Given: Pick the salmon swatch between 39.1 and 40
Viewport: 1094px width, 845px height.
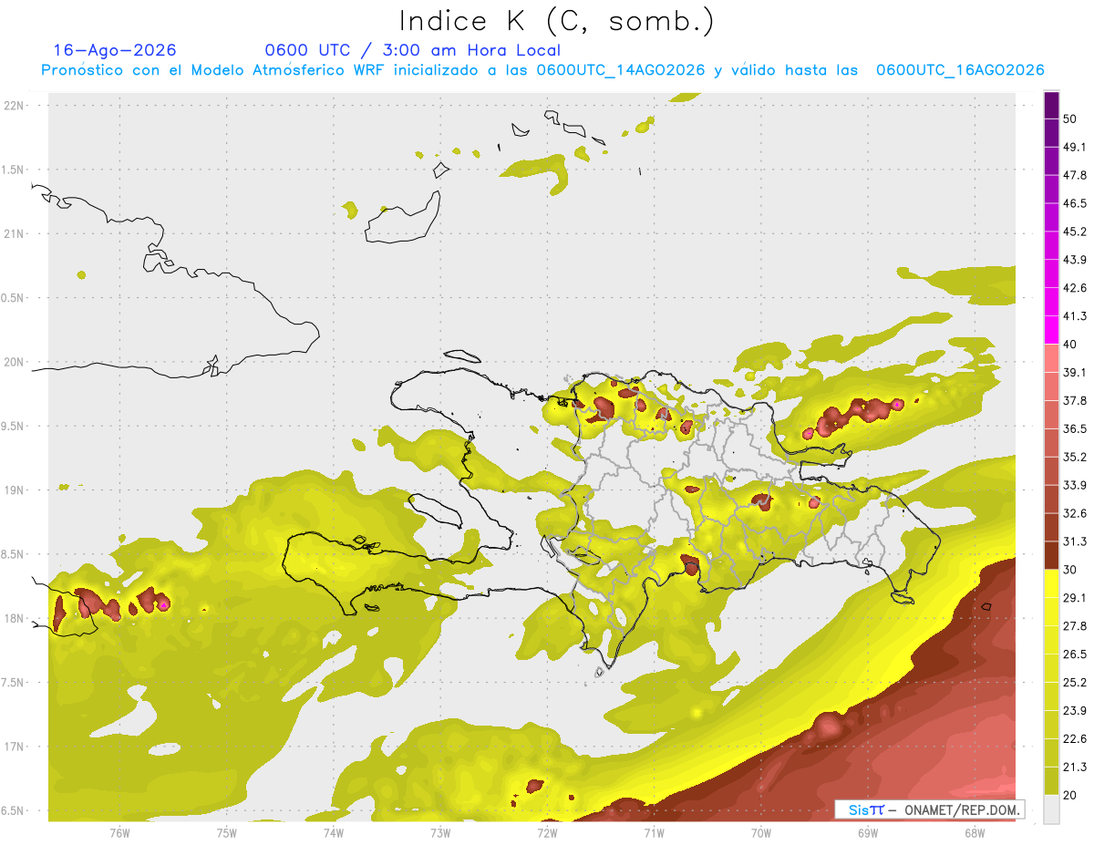Looking at the screenshot, I should 1051,358.
